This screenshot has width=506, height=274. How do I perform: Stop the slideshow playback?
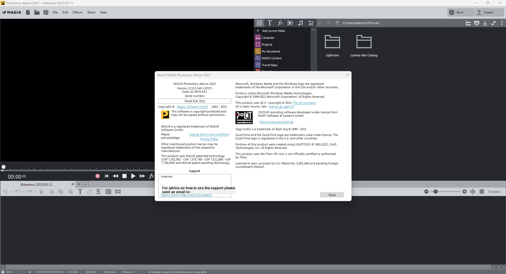point(124,176)
